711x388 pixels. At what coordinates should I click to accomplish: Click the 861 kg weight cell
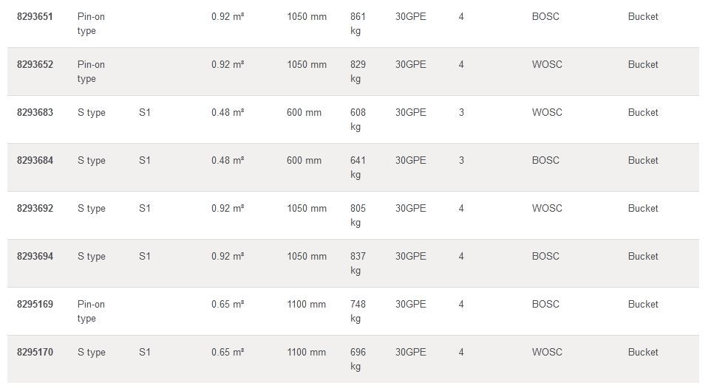358,24
